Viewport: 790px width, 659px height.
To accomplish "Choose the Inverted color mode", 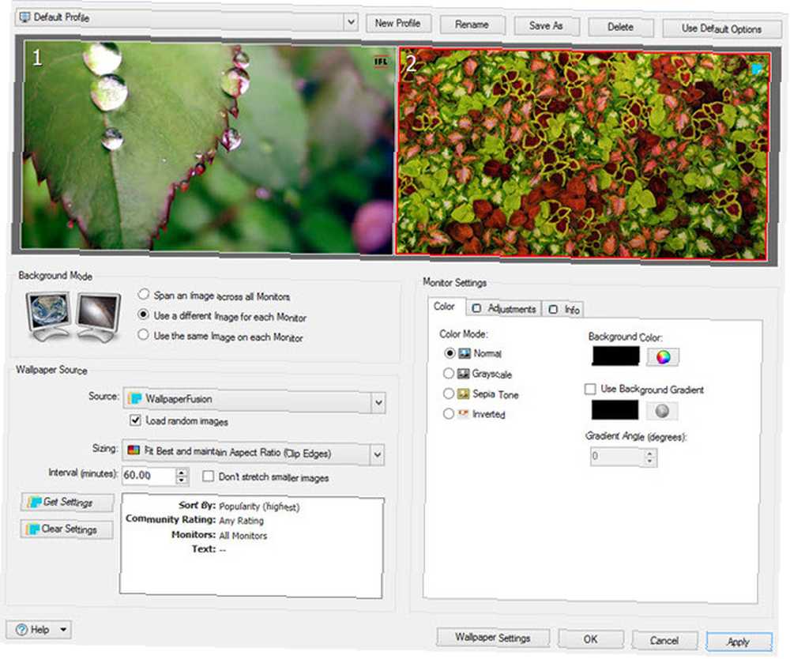I will (449, 414).
